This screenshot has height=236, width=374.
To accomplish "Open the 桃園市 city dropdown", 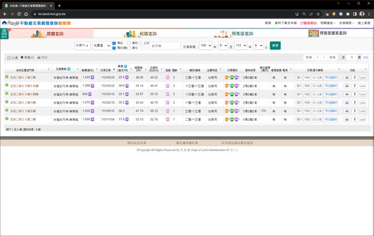I will (82, 45).
